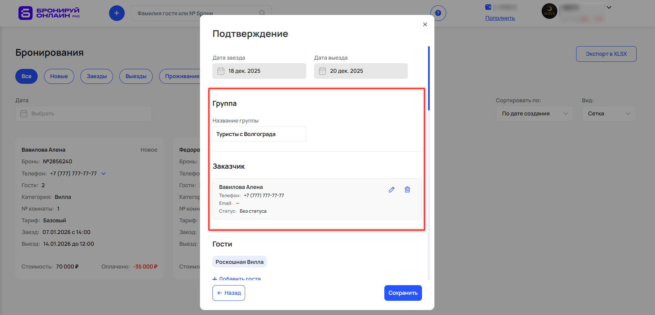The height and width of the screenshot is (315, 655).
Task: Open the sort by По дате создания dropdown
Action: click(535, 114)
